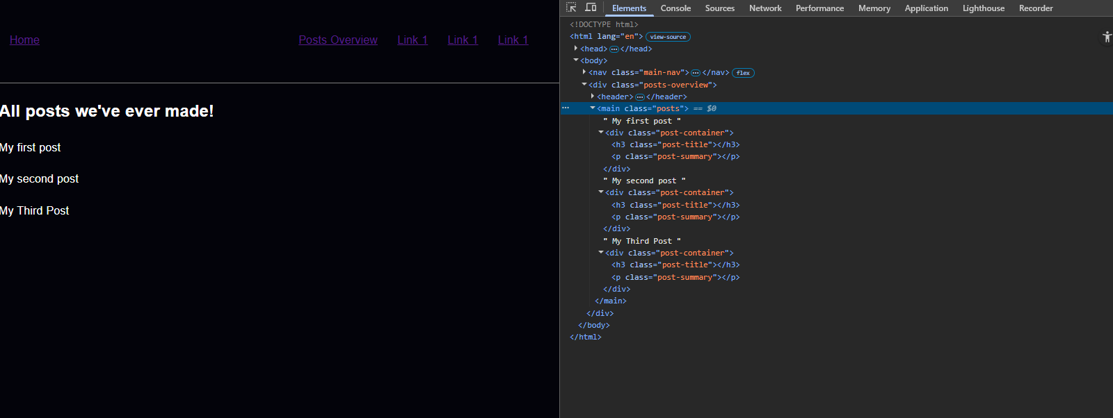1113x418 pixels.
Task: Expand the nav main-nav ellipsis badge
Action: click(x=696, y=73)
